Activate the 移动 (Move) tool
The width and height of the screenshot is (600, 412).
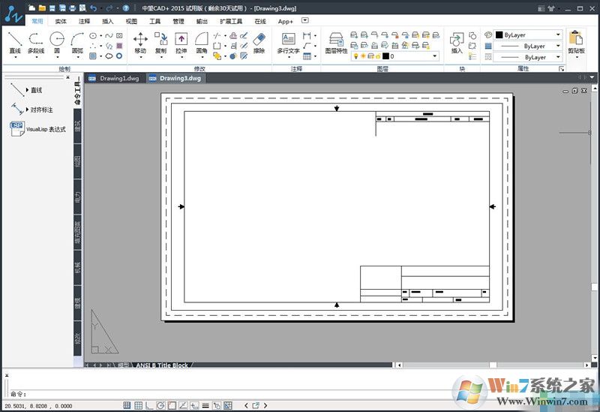pos(140,42)
